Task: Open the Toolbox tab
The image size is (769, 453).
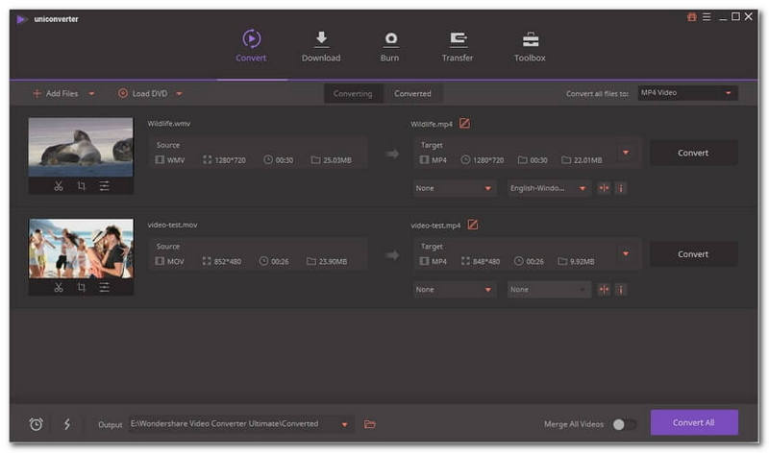Action: [530, 45]
